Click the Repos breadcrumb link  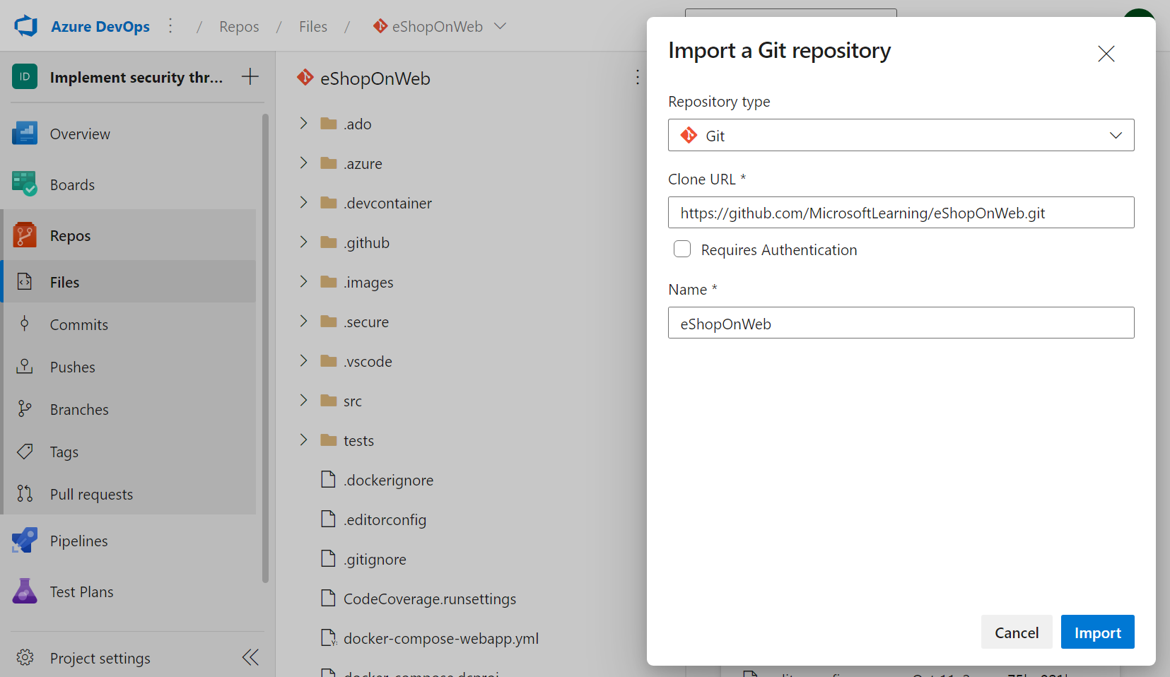[x=239, y=27]
